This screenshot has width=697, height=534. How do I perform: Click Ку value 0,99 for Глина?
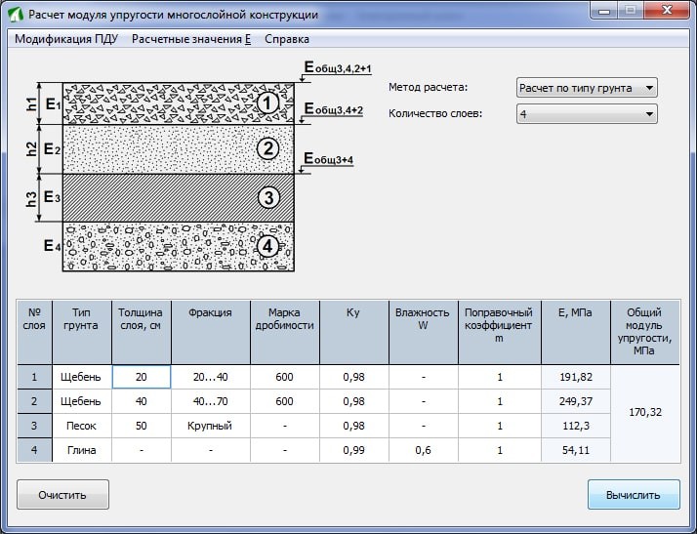[353, 450]
